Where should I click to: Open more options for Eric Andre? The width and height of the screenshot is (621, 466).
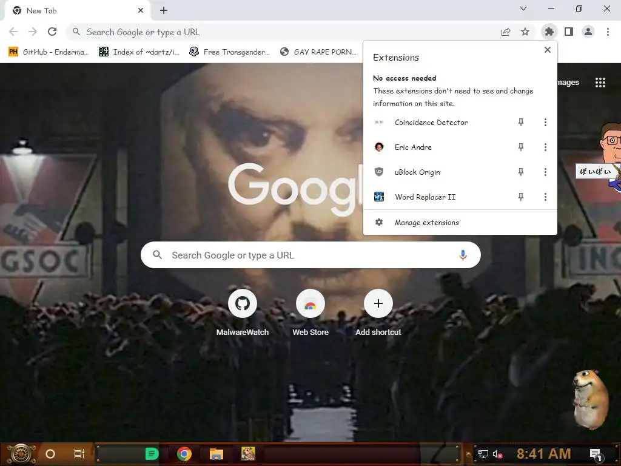(x=545, y=147)
